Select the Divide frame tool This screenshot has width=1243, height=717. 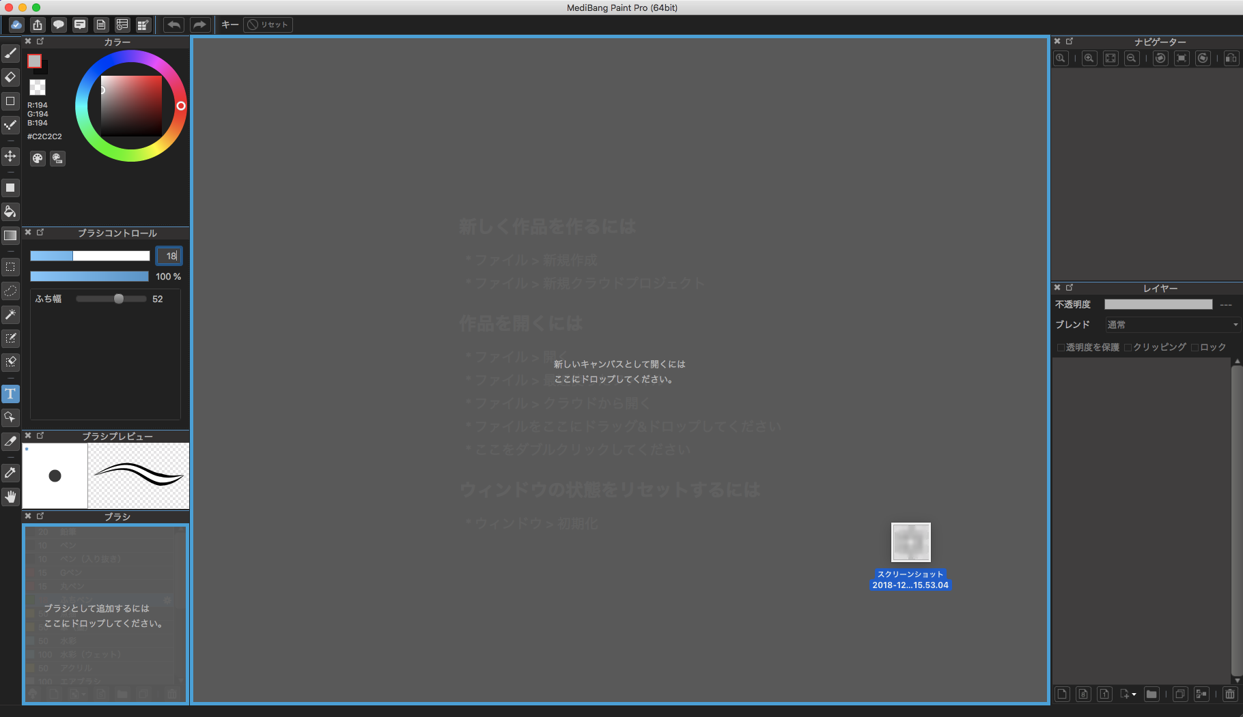[x=10, y=441]
